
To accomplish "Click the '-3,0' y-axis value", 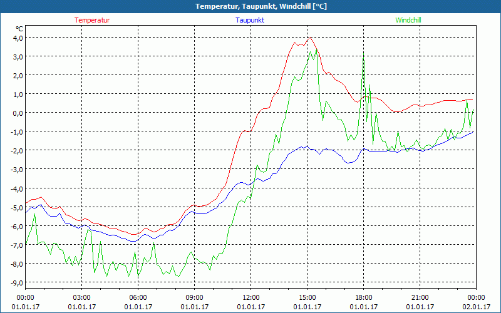I will 17,170.
